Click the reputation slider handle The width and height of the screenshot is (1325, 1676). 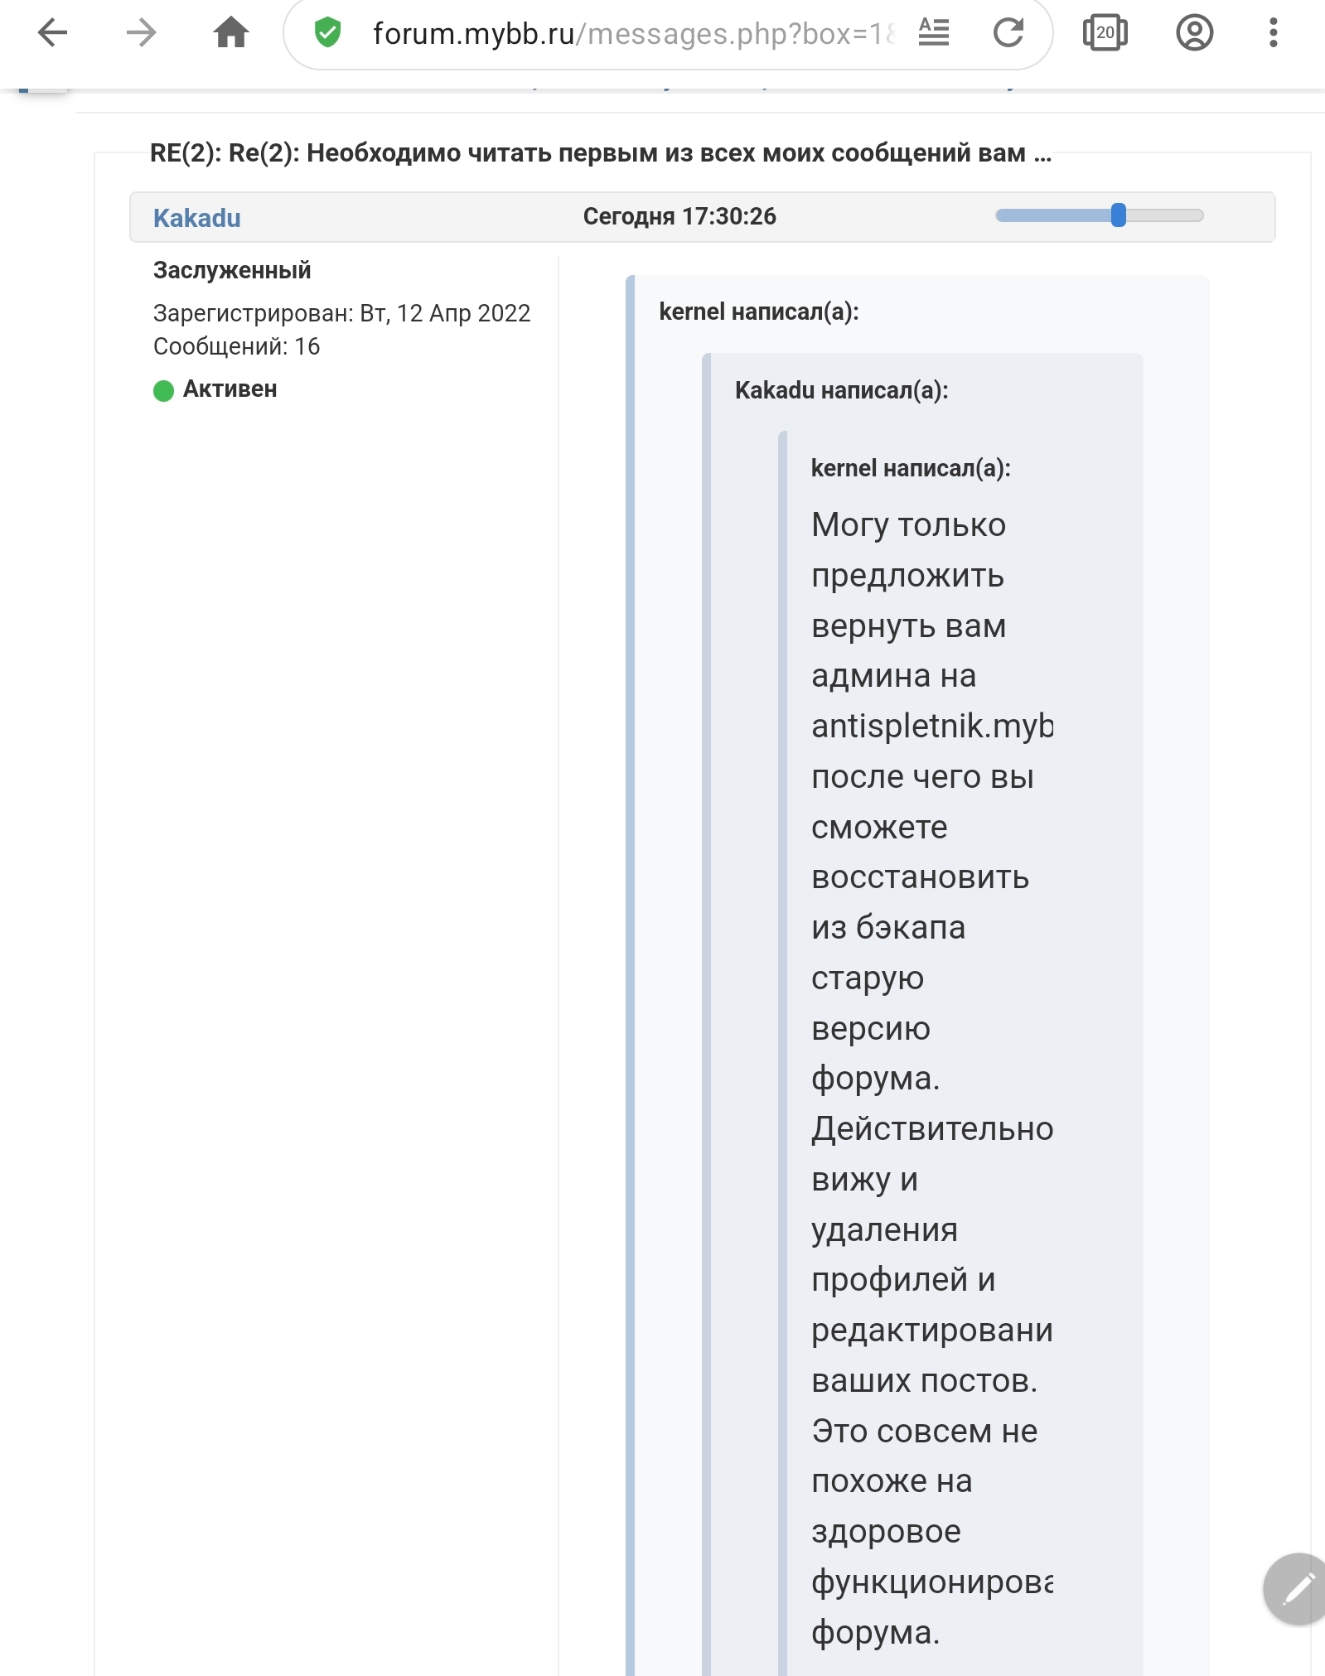[1119, 215]
